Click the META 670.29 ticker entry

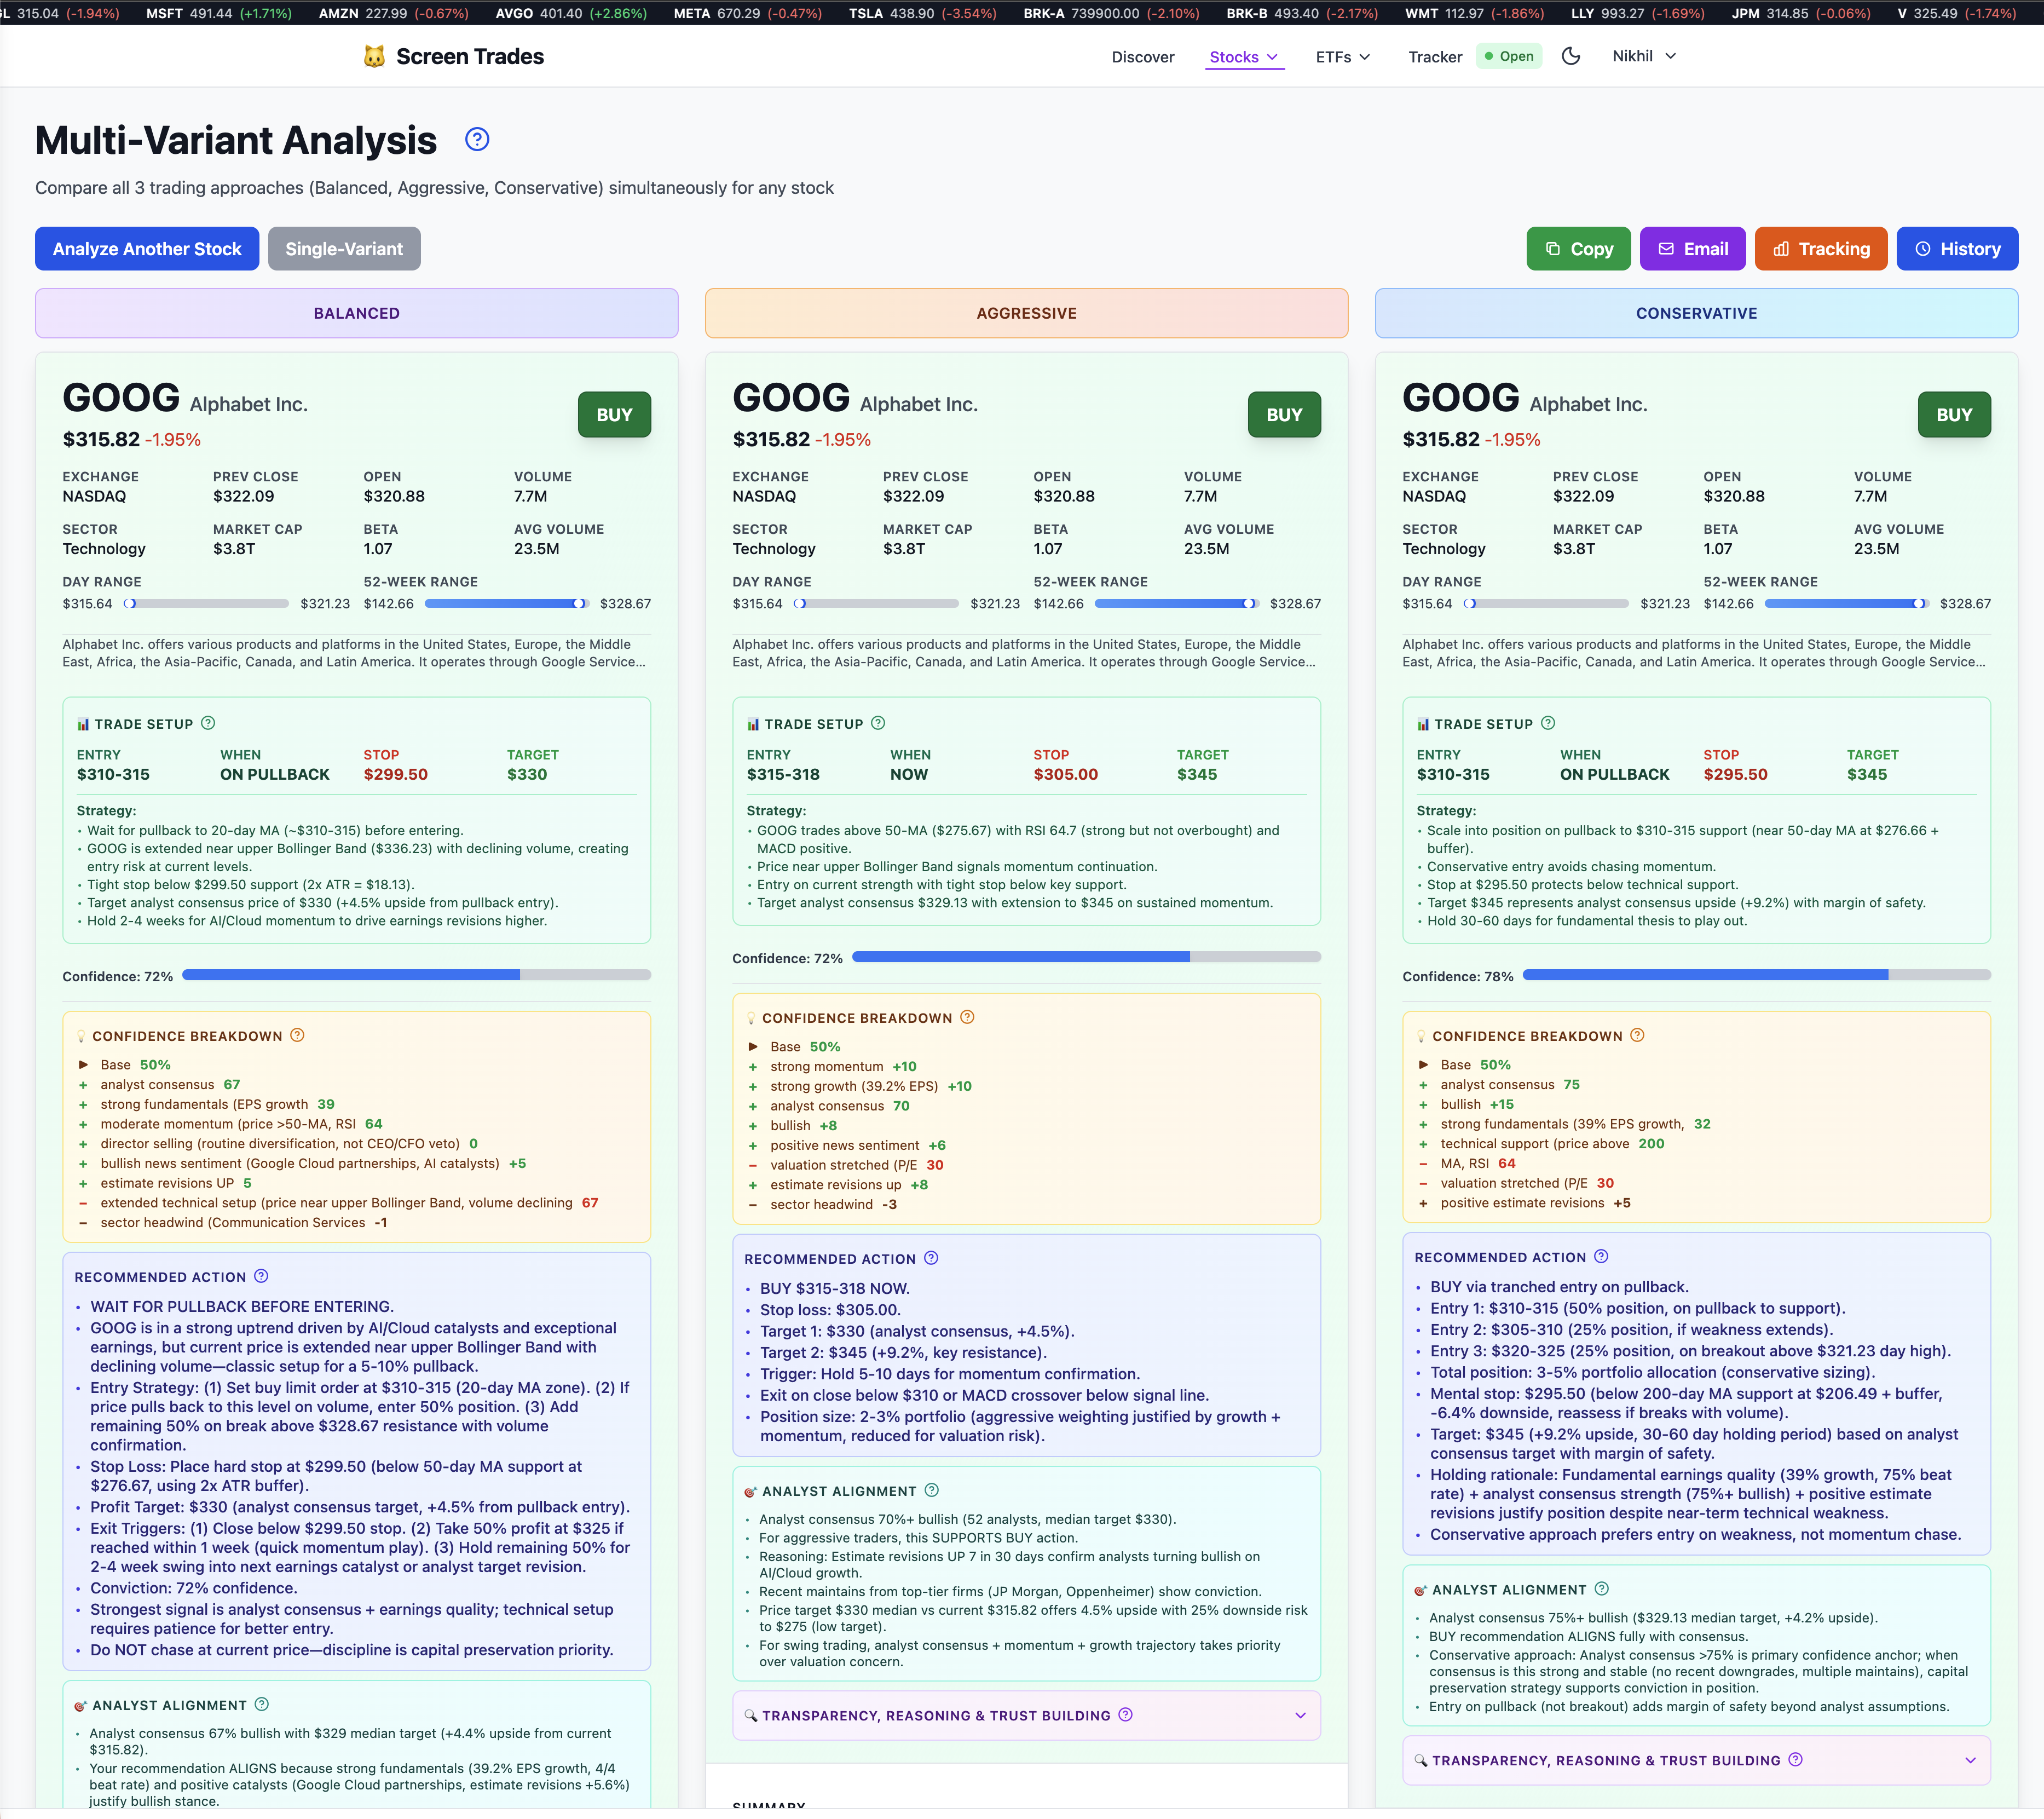click(747, 13)
